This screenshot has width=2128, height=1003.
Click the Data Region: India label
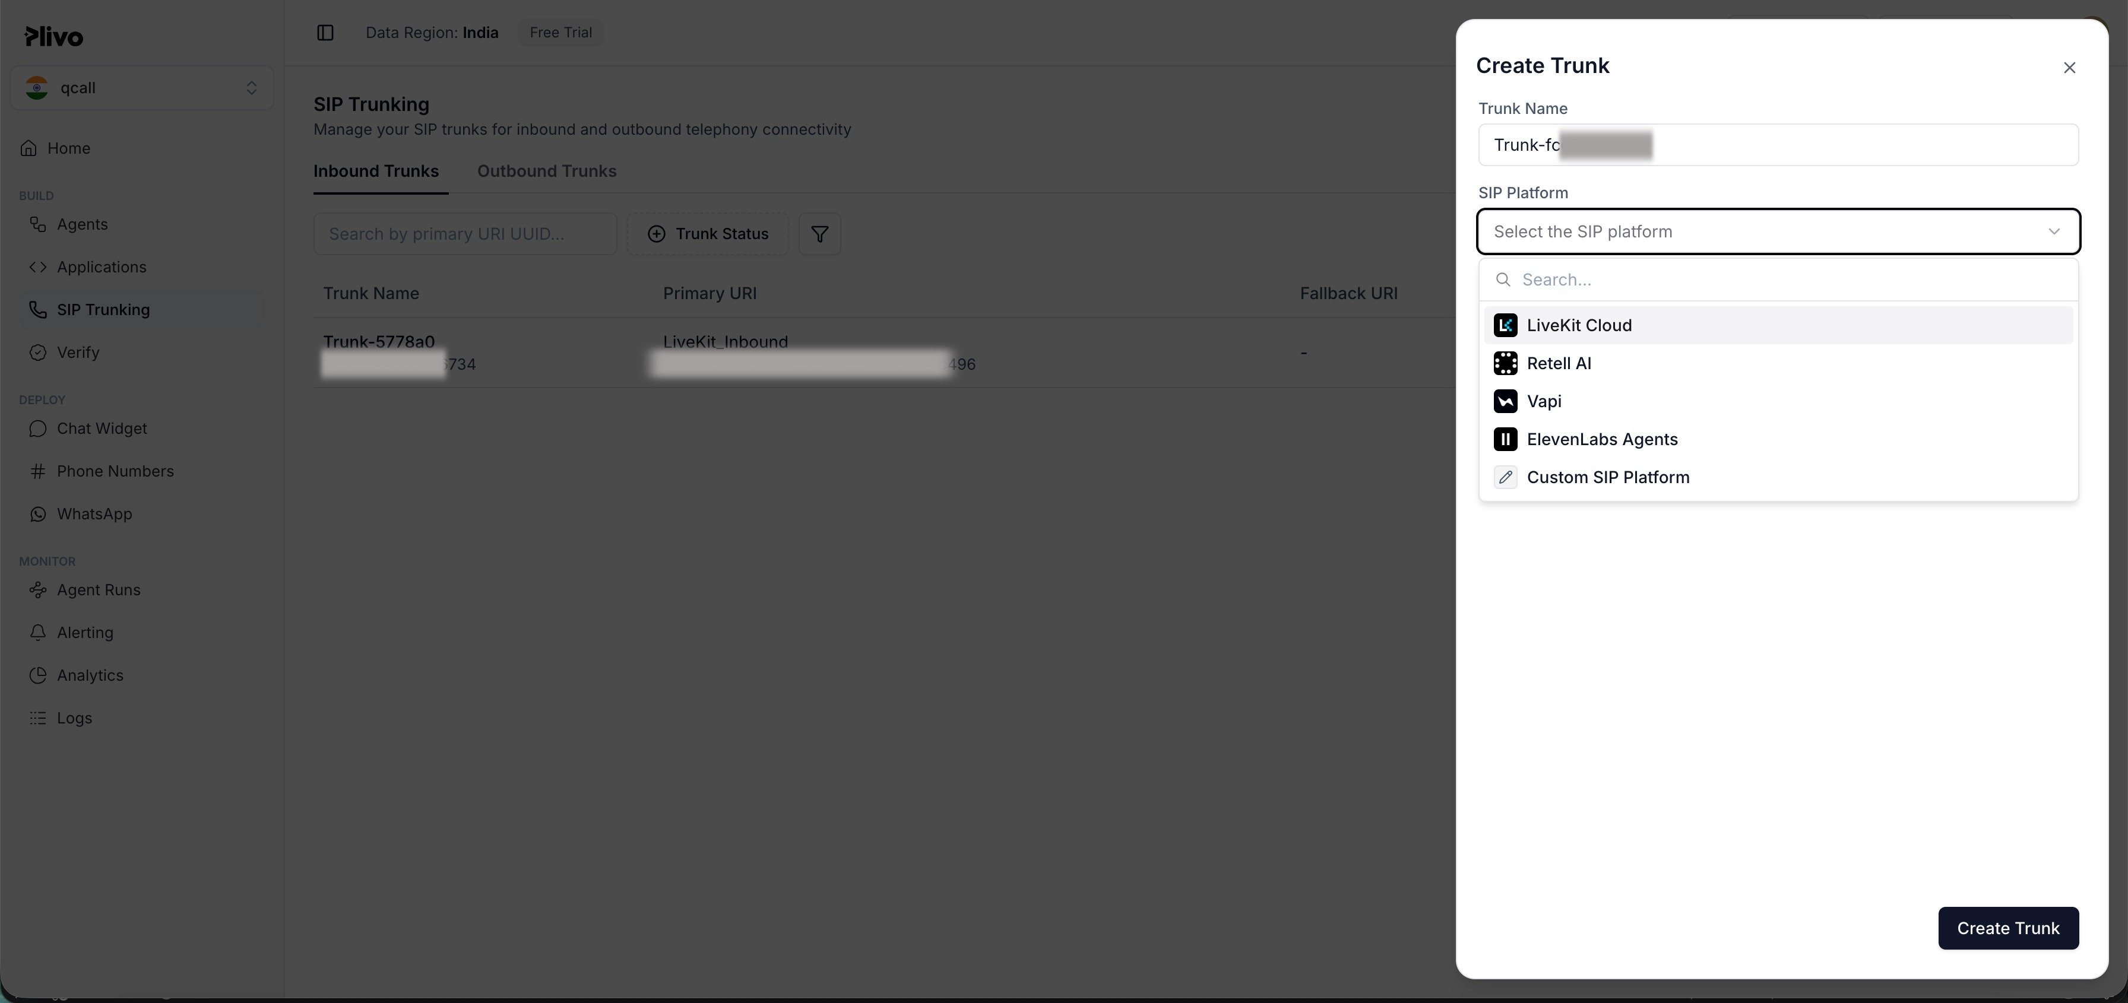(432, 33)
